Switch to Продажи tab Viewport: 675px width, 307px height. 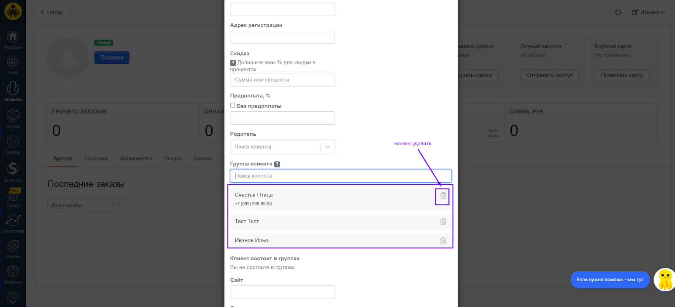tap(96, 159)
